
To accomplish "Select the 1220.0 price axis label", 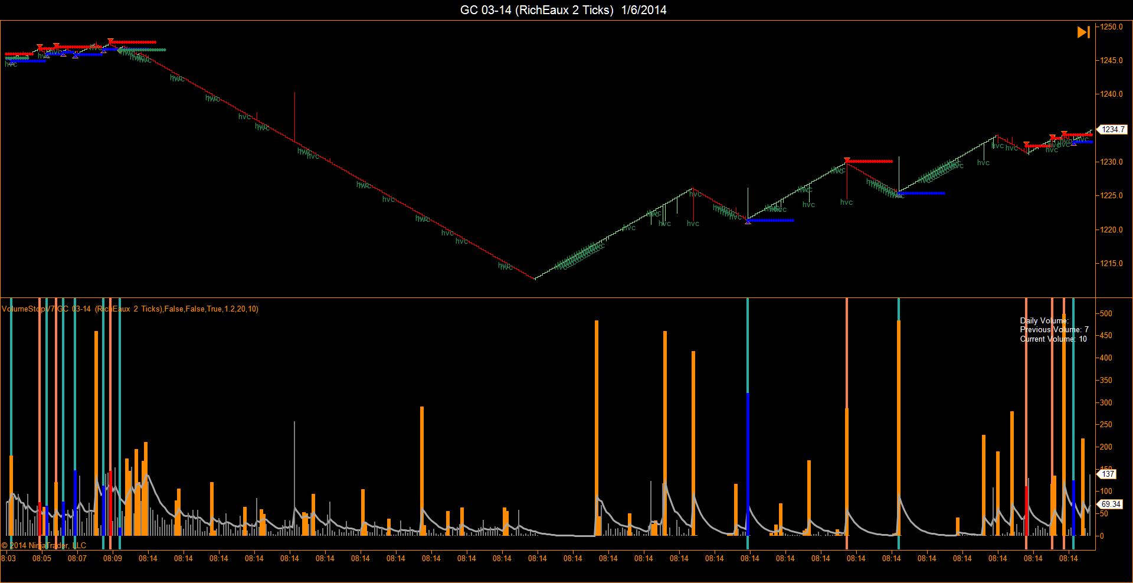I will click(1111, 230).
